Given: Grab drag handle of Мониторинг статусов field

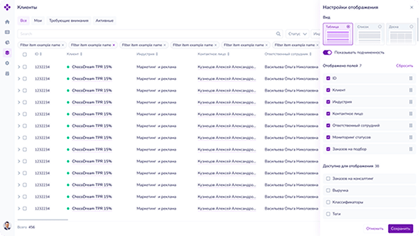Looking at the screenshot, I should coord(410,137).
